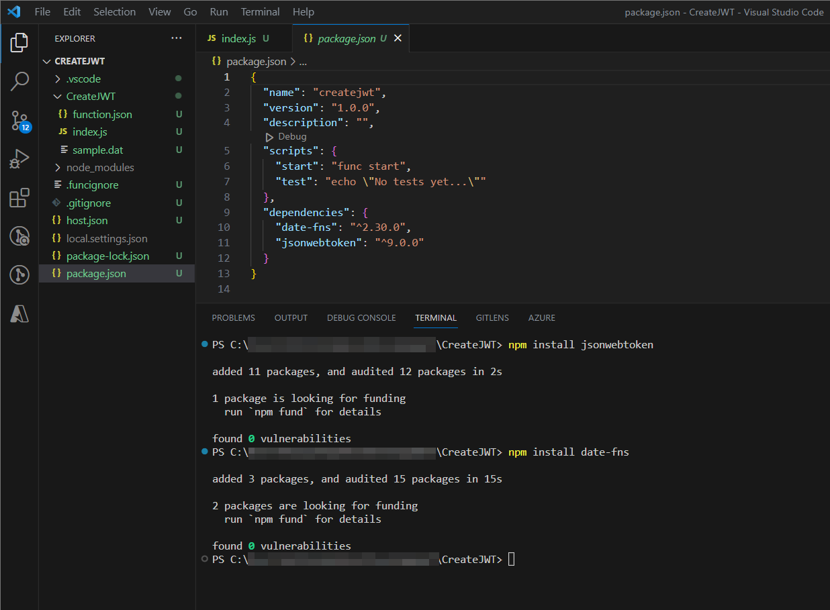Open package-lock.json in the explorer
The image size is (830, 610).
click(x=117, y=256)
